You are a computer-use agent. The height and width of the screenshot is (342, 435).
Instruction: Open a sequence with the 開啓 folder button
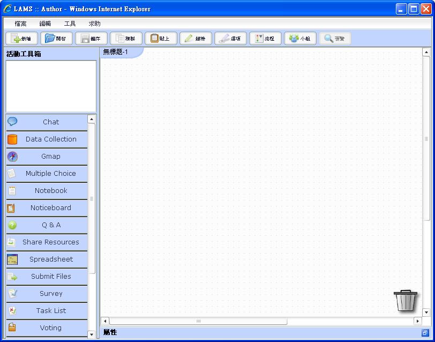[56, 39]
